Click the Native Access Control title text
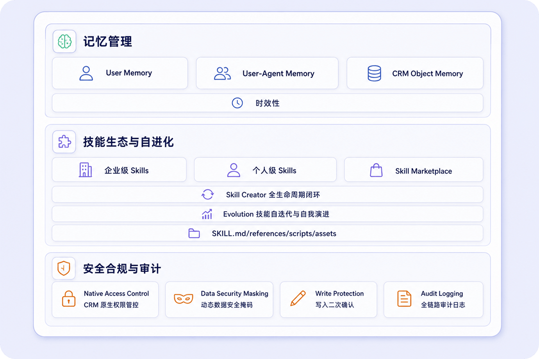Image resolution: width=539 pixels, height=359 pixels. [x=116, y=293]
